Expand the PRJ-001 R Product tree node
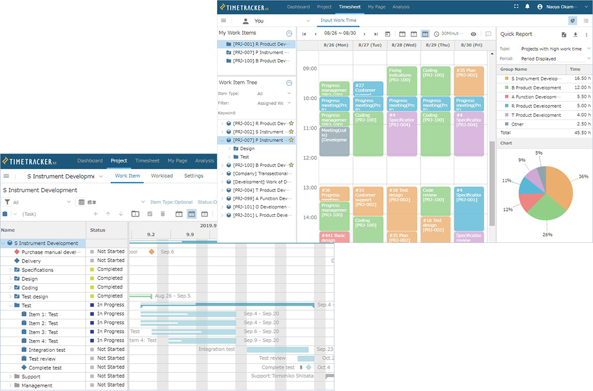The width and height of the screenshot is (593, 391). coord(222,123)
